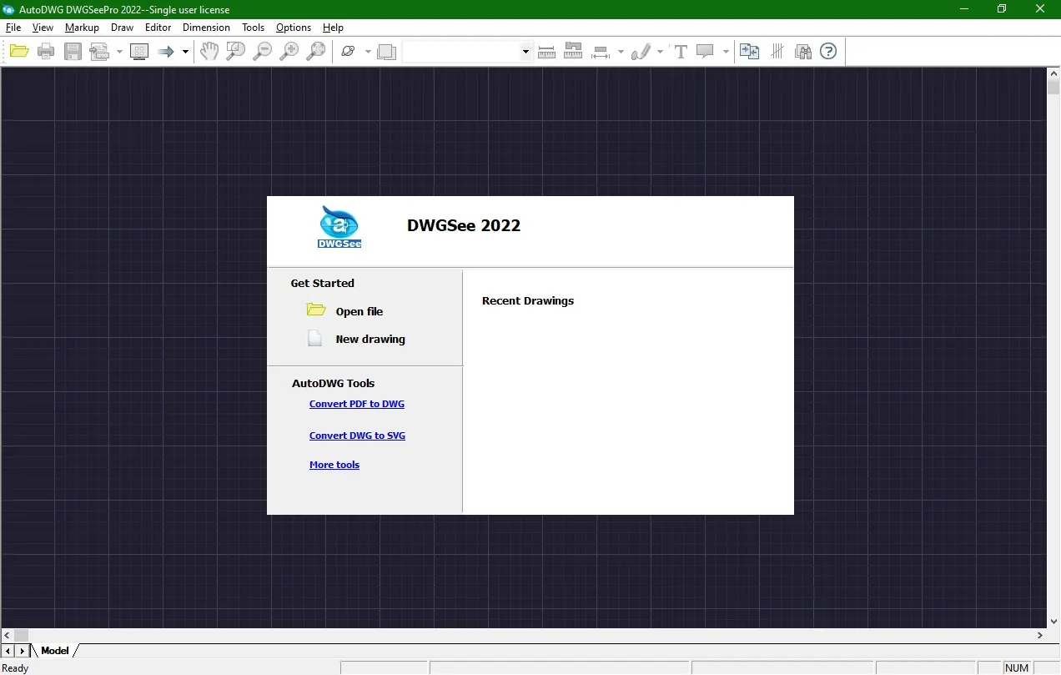The image size is (1061, 675).
Task: Open the Draw menu
Action: tap(122, 28)
